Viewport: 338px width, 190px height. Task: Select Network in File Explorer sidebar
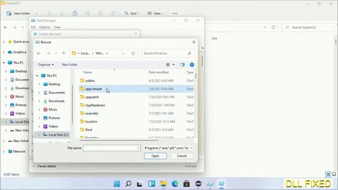click(16, 151)
